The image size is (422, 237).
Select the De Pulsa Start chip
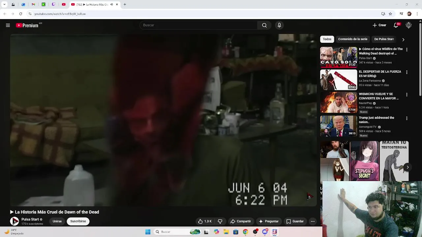coord(384,39)
